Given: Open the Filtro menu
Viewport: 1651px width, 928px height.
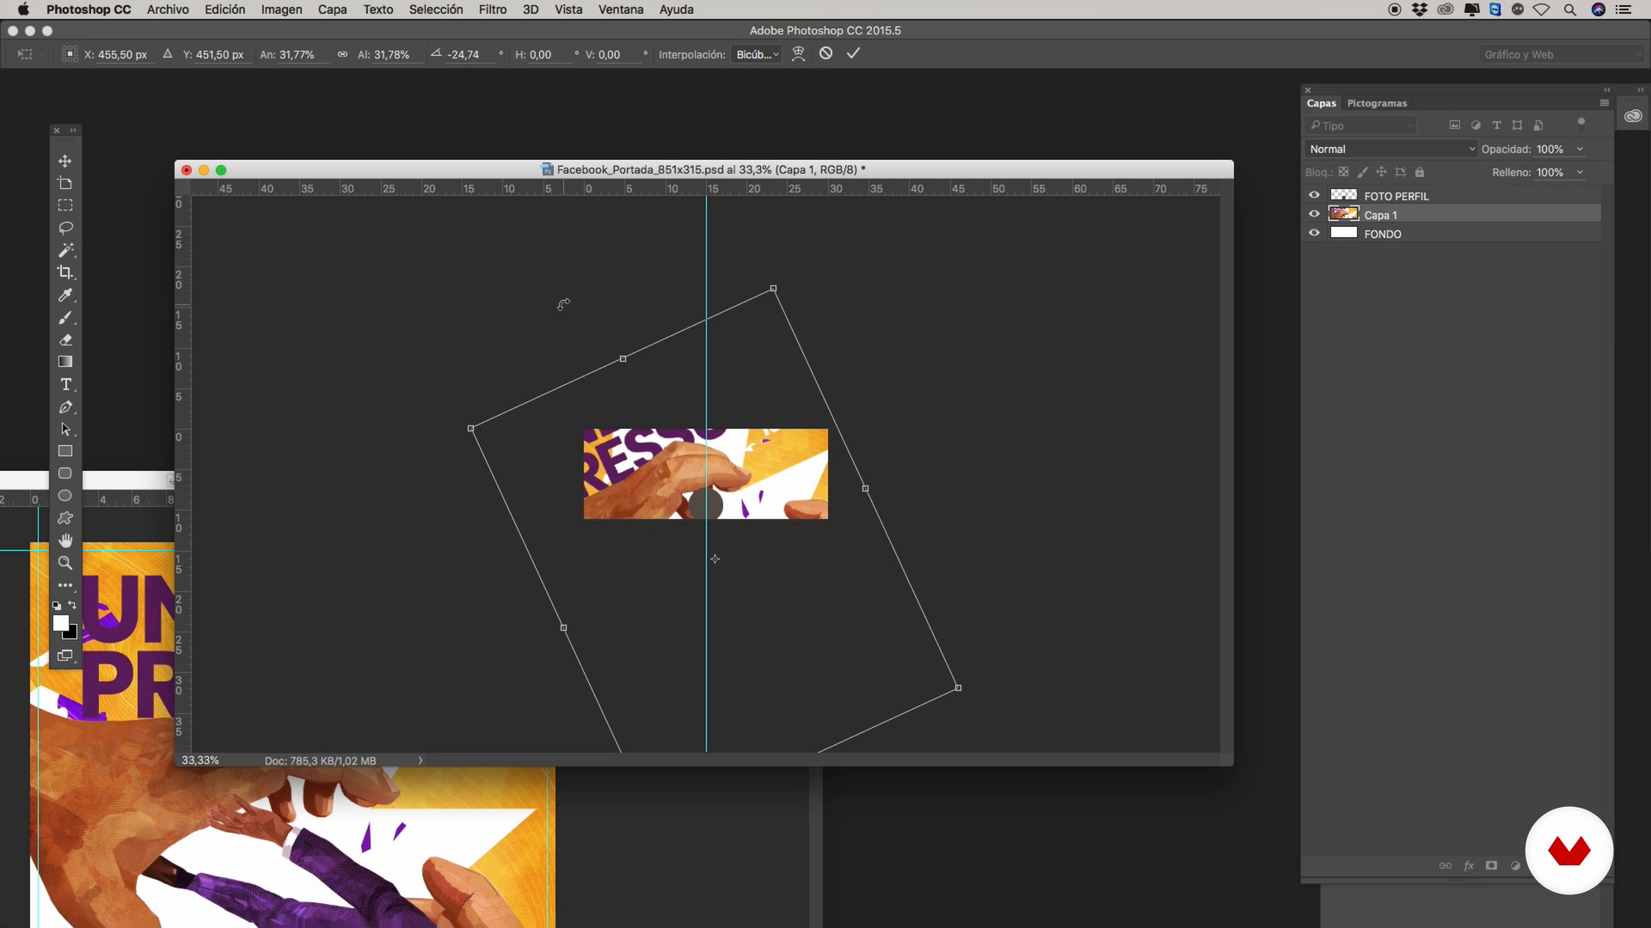Looking at the screenshot, I should [492, 9].
